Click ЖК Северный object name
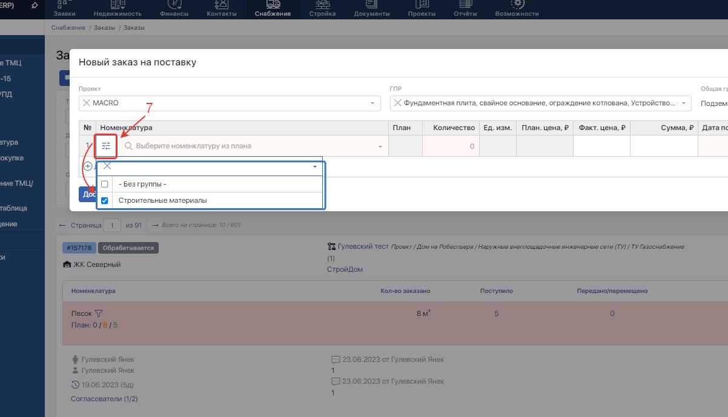The image size is (728, 417). coord(97,264)
